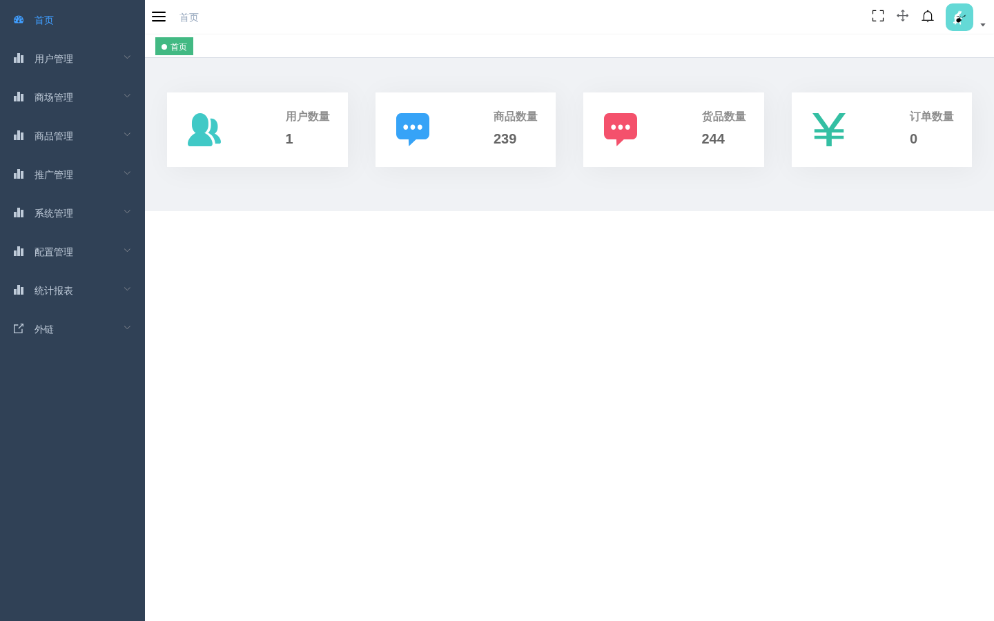The image size is (994, 621).
Task: Click the blue chat icon on 商品数量 card
Action: point(413,130)
